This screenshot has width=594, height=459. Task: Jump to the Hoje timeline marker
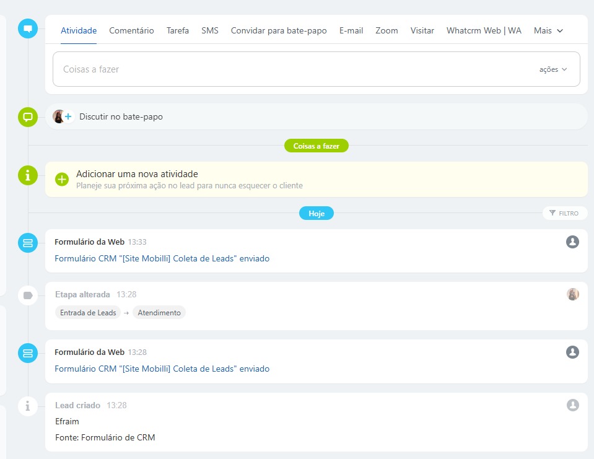pos(317,213)
